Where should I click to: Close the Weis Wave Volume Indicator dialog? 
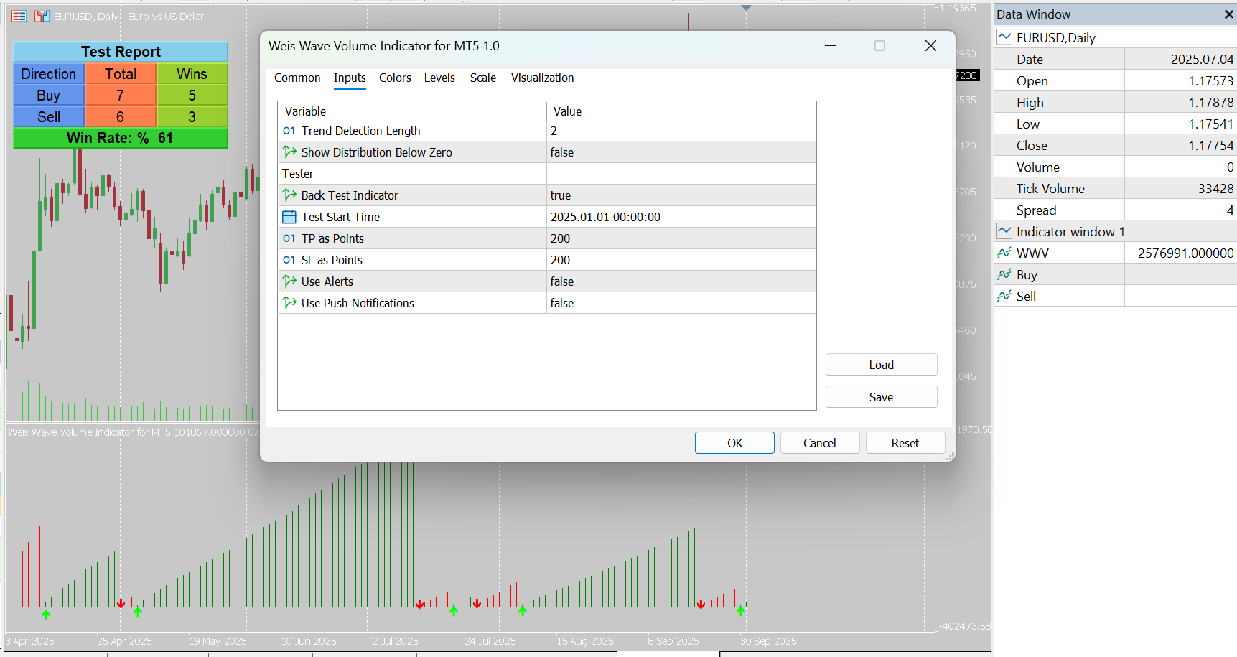click(930, 46)
